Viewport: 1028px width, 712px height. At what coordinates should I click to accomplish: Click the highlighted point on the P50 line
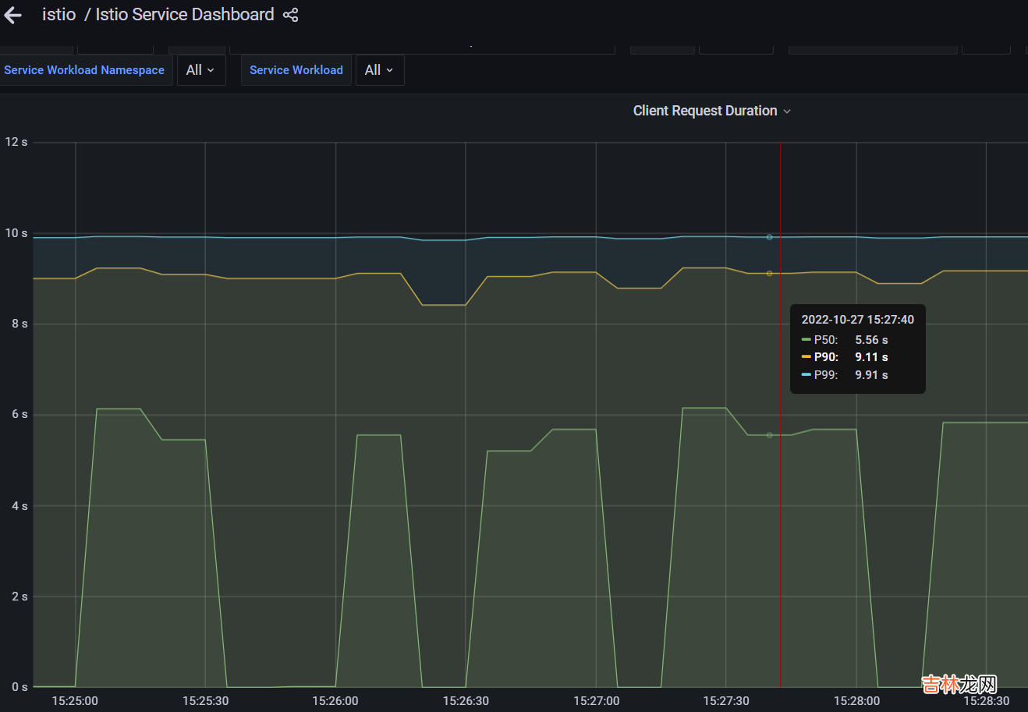click(769, 435)
